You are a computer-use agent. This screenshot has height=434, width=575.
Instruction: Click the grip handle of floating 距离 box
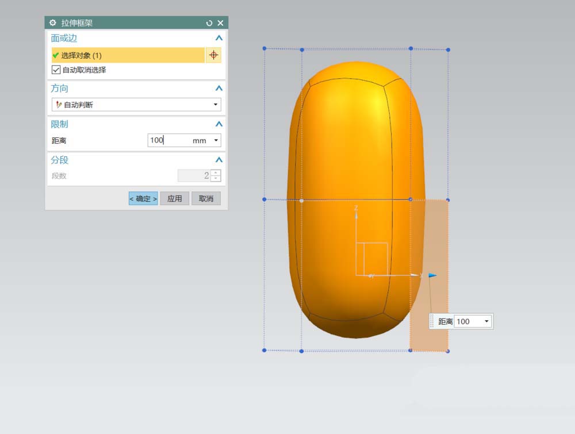432,322
